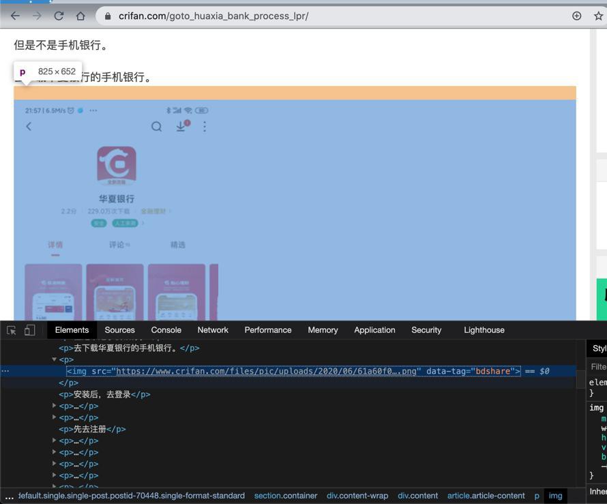The image size is (607, 504).
Task: Open the Console tab
Action: (x=166, y=330)
